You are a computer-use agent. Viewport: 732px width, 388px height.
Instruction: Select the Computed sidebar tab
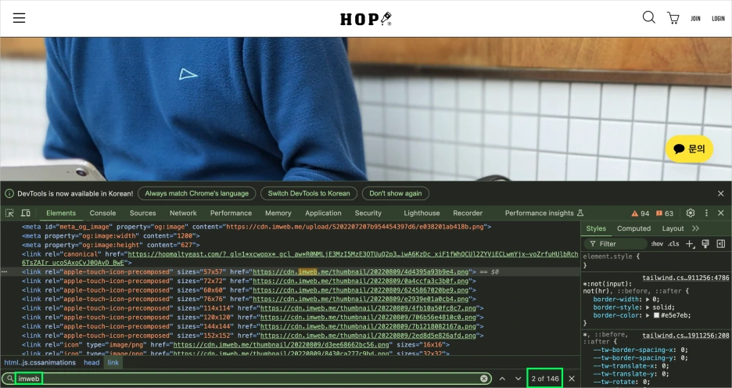pos(633,228)
